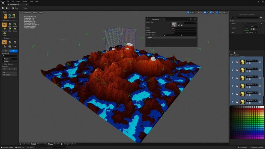Image resolution: width=265 pixels, height=149 pixels.
Task: Open the Window menu
Action: [25, 1]
